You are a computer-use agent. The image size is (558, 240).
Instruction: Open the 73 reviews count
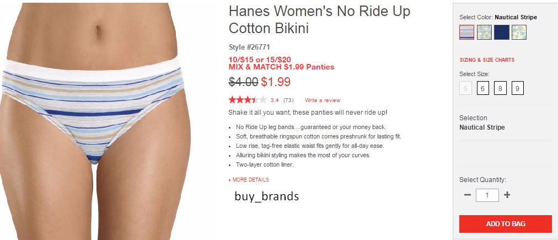click(288, 100)
